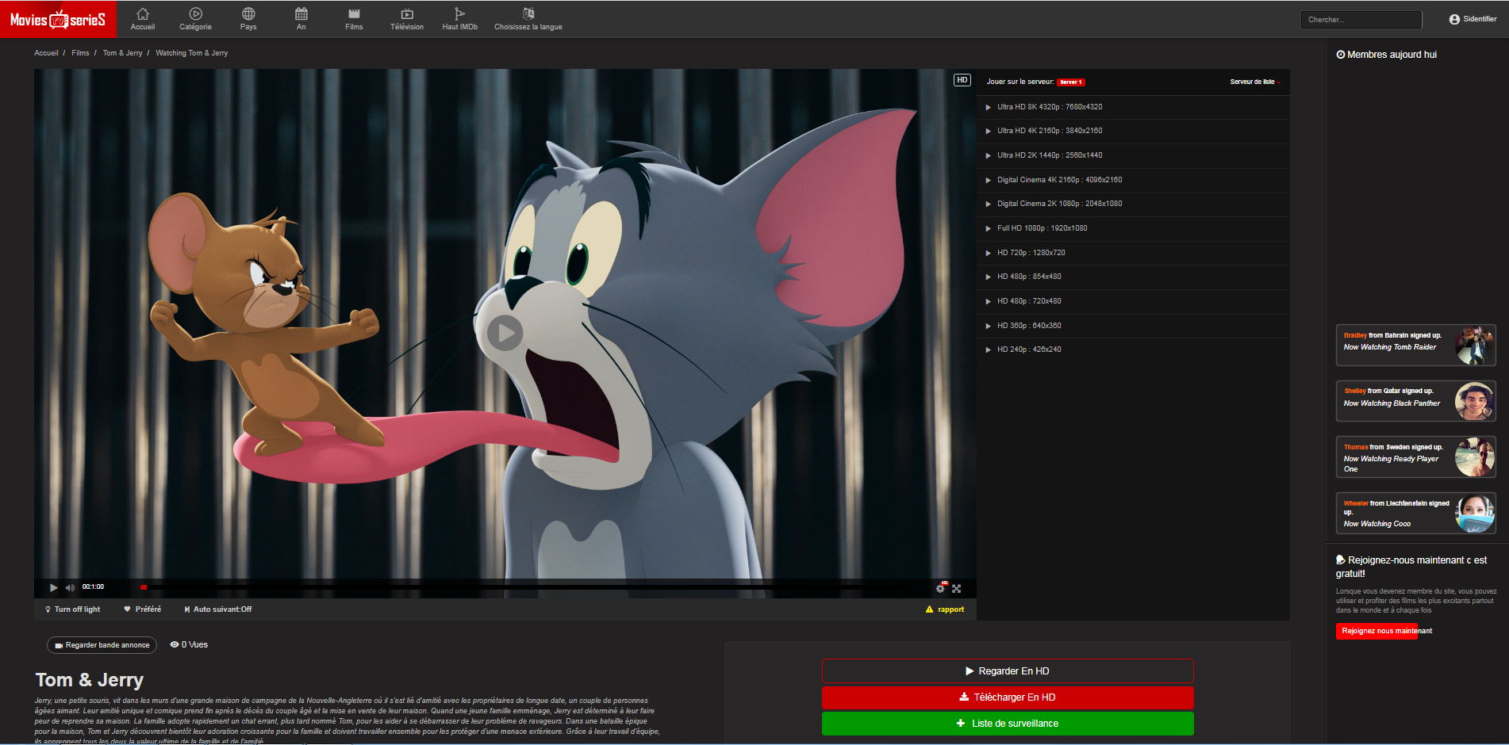Click Rejoignez nous maintenant button
1509x745 pixels.
1377,631
